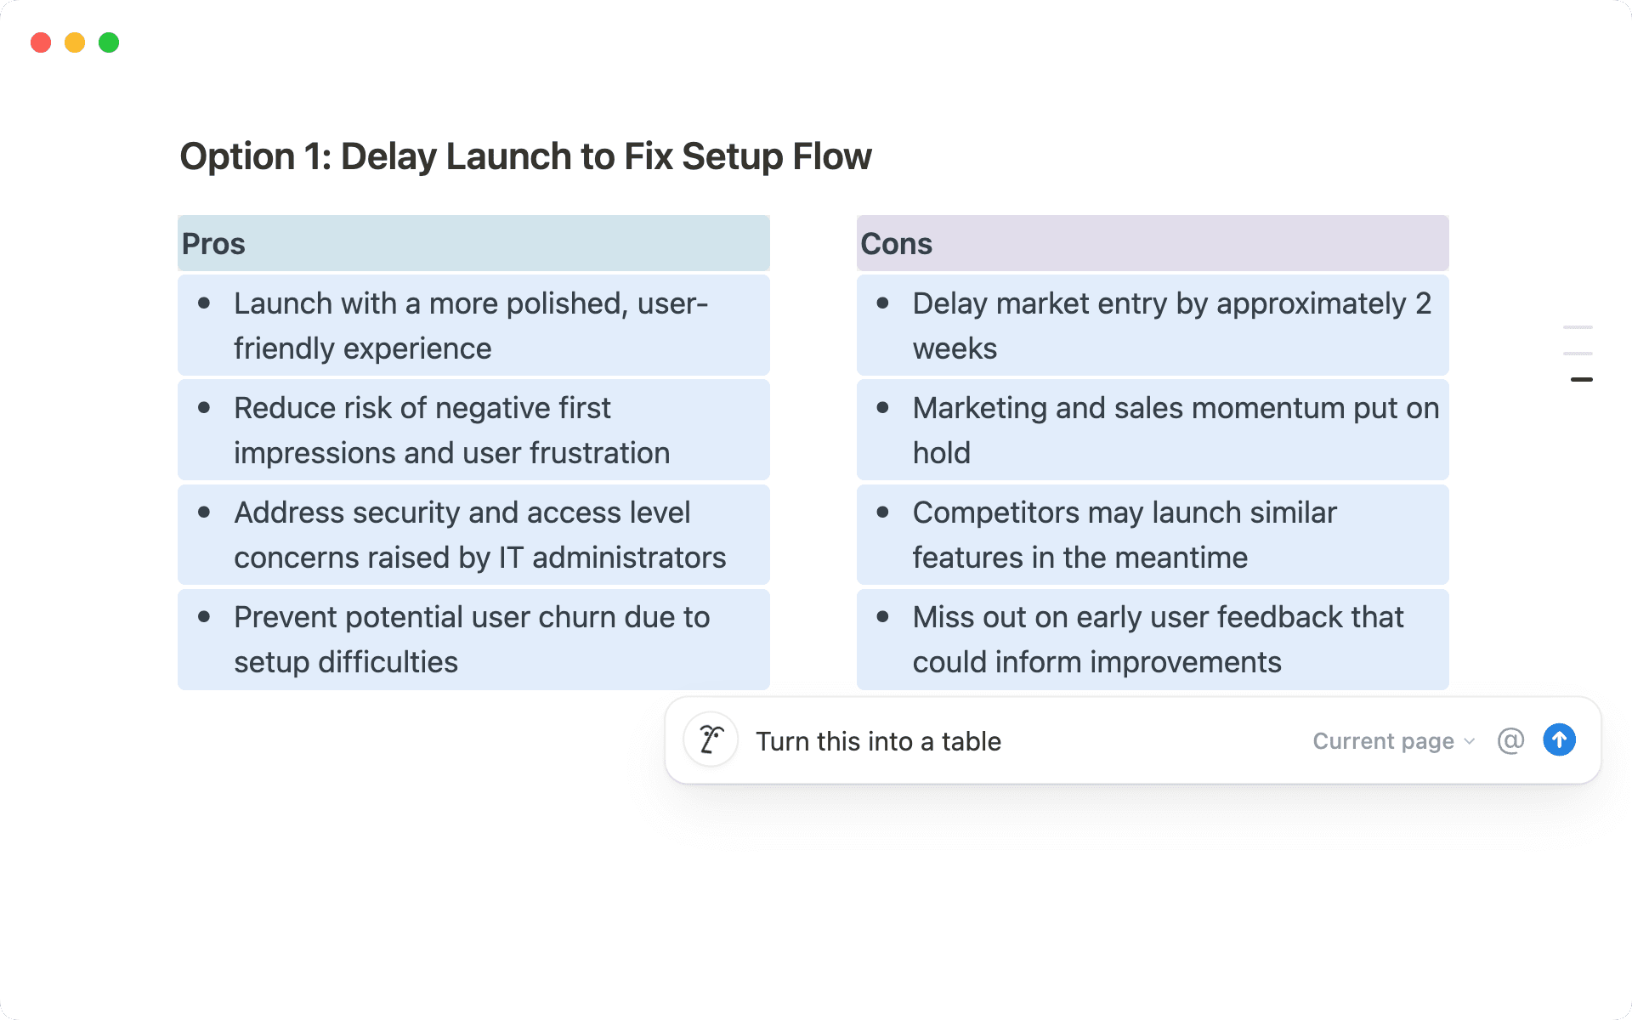Select the Cons header cell
1632x1020 pixels.
click(1152, 244)
